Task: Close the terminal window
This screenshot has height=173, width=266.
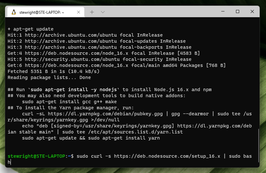Action: point(252,11)
